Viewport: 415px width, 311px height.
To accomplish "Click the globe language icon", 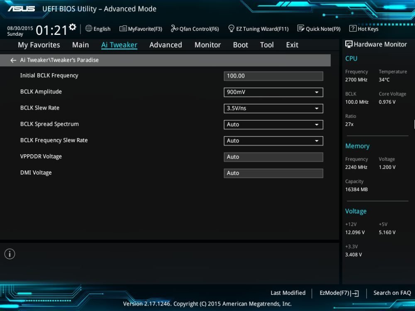I will click(x=89, y=28).
